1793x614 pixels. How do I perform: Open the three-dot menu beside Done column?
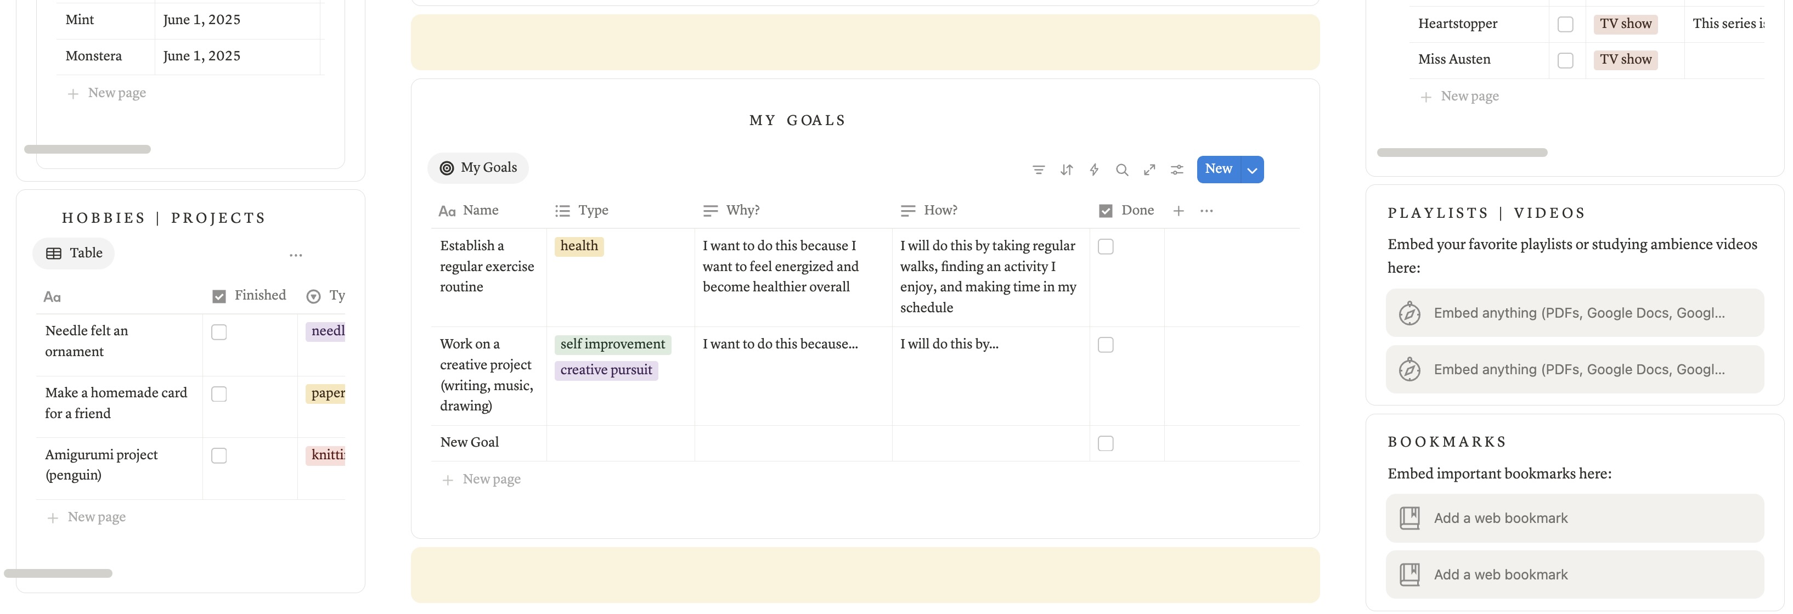[1206, 211]
